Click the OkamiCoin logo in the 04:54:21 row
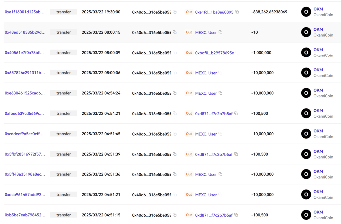Viewport: 341px width, 224px height. point(306,114)
